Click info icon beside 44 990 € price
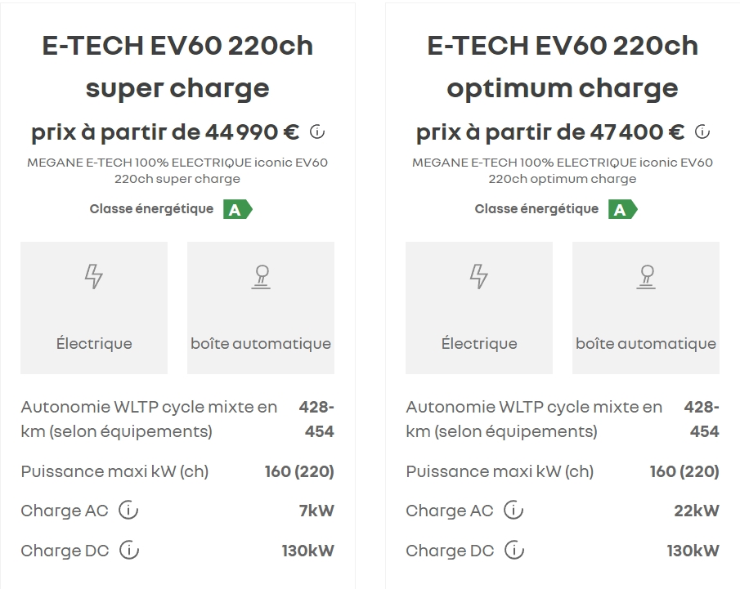Image resolution: width=740 pixels, height=589 pixels. click(x=318, y=132)
